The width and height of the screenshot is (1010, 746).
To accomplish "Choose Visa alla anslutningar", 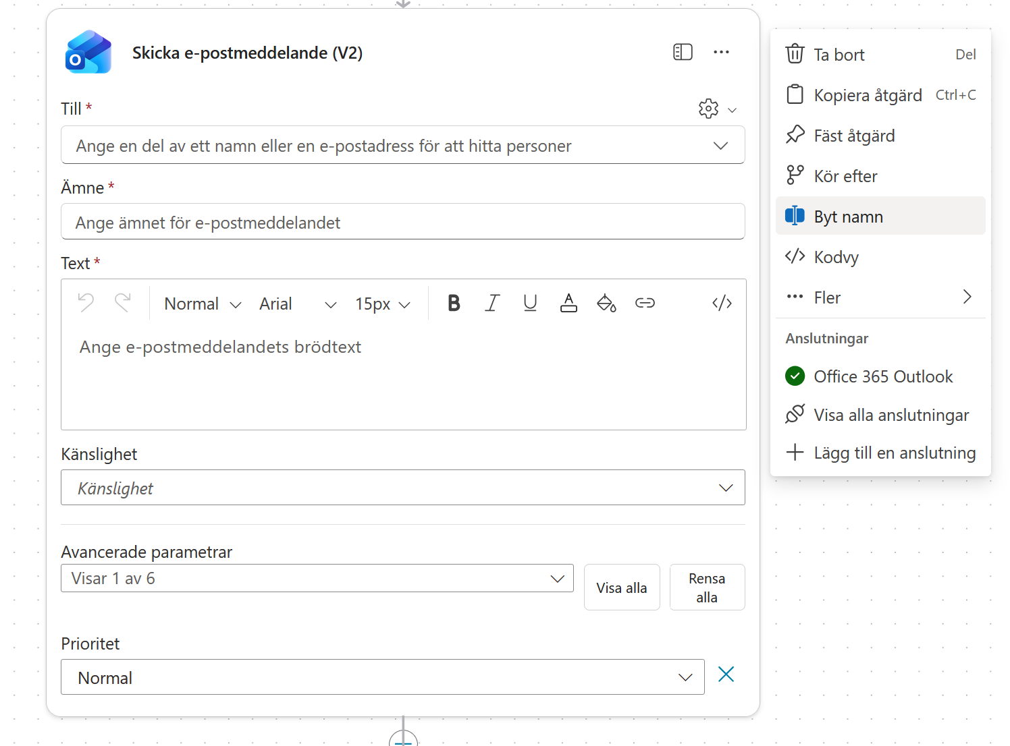I will [880, 415].
